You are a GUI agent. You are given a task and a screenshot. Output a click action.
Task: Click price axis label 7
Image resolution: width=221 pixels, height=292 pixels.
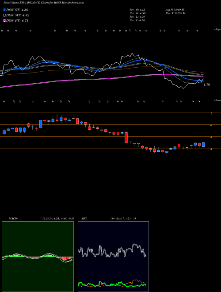211,113
